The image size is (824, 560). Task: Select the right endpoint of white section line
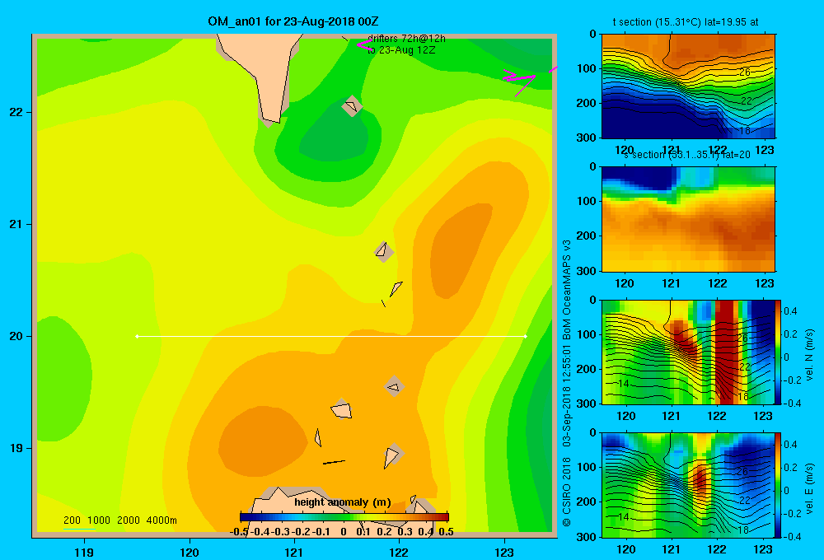click(x=526, y=336)
